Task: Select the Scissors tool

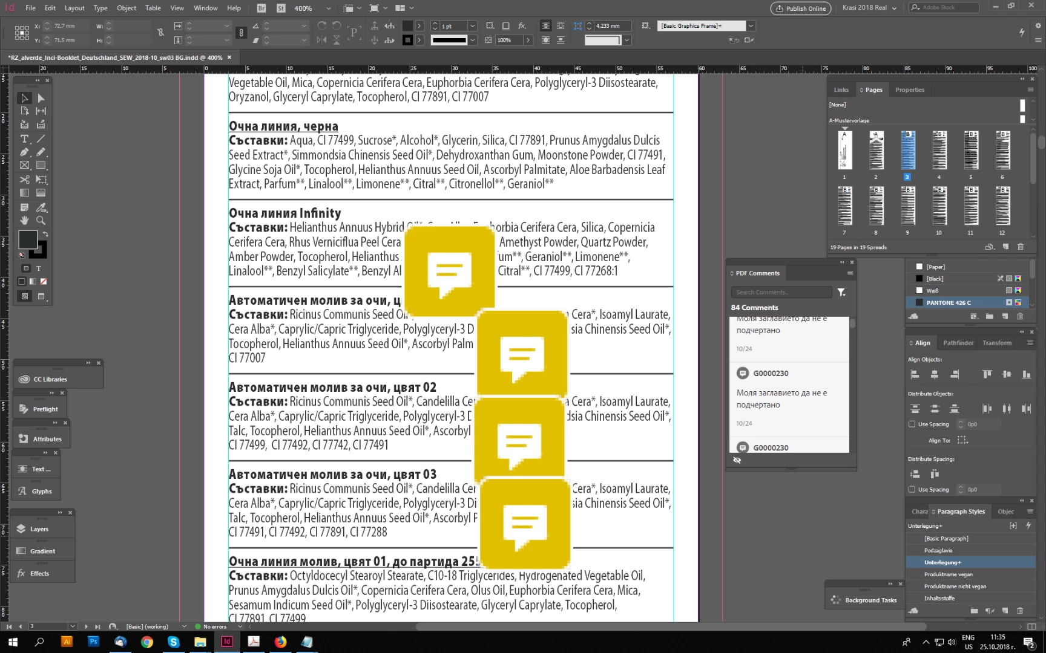Action: point(24,180)
